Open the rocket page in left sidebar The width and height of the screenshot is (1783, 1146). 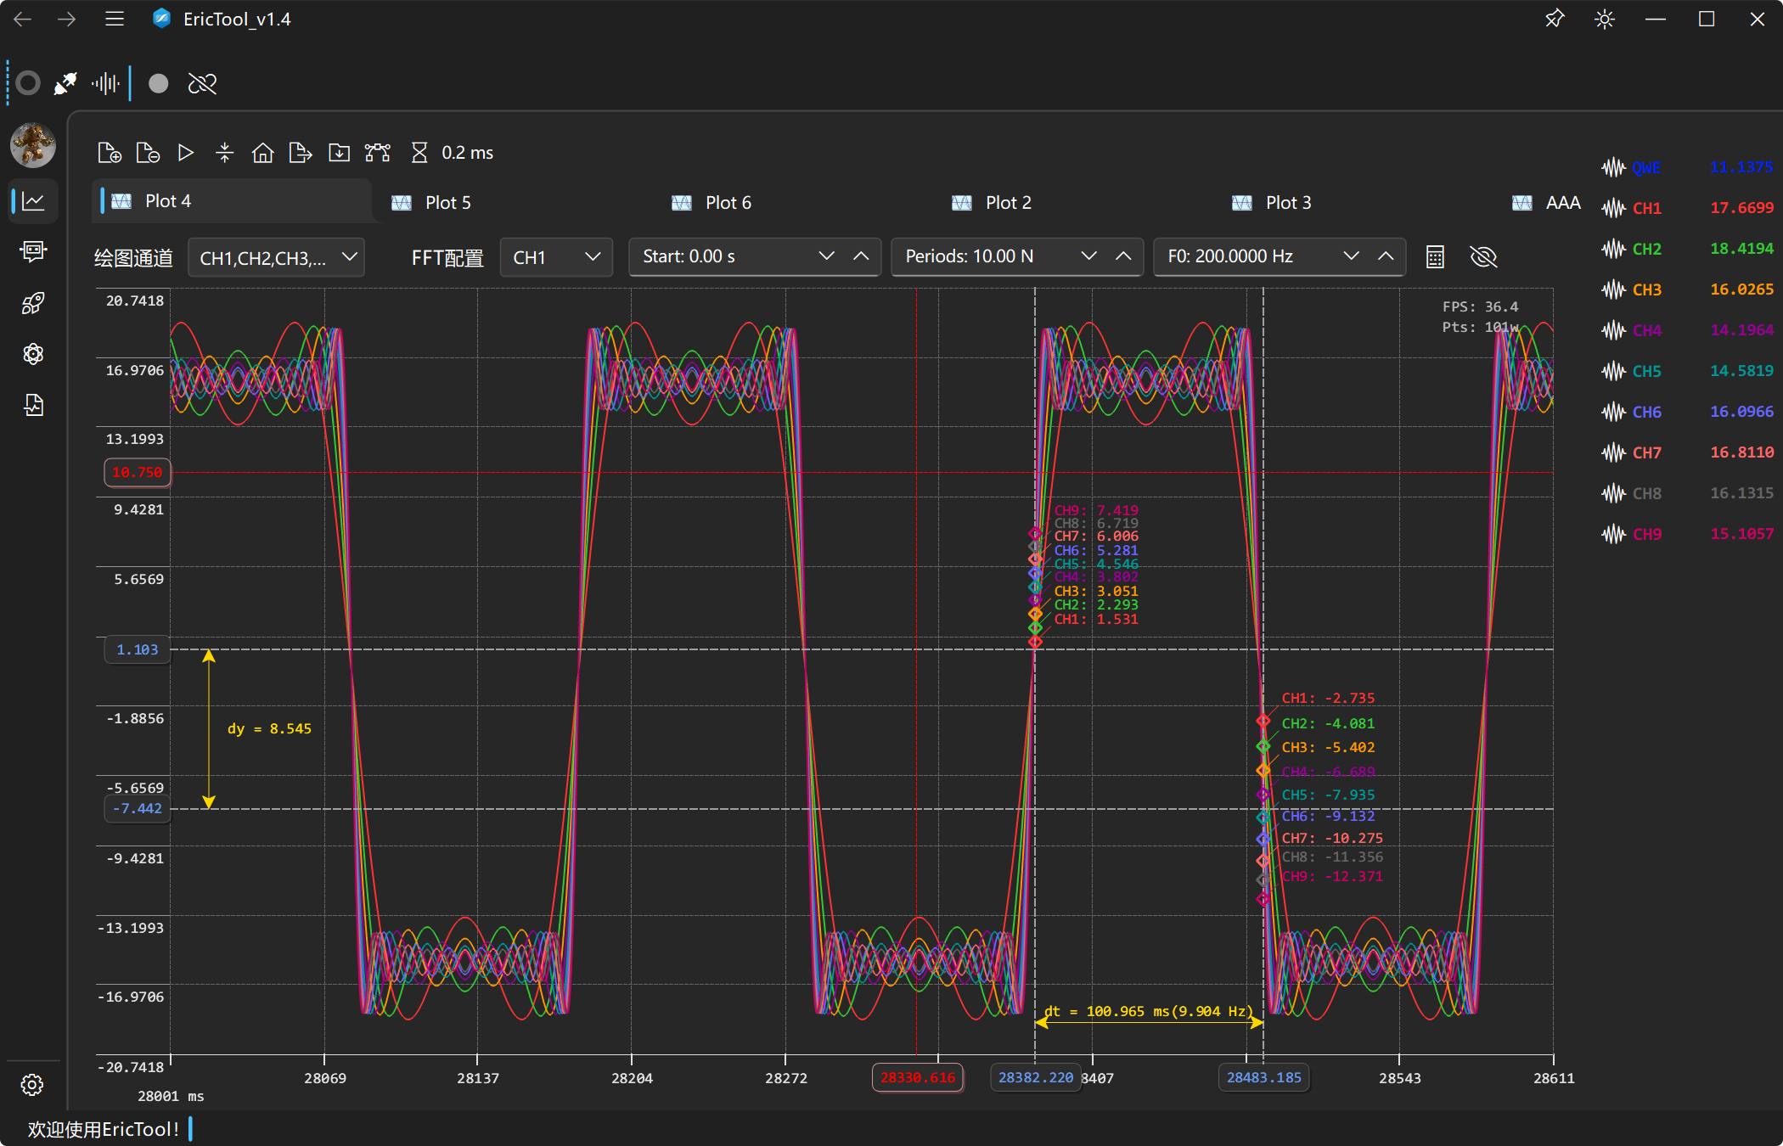33,303
